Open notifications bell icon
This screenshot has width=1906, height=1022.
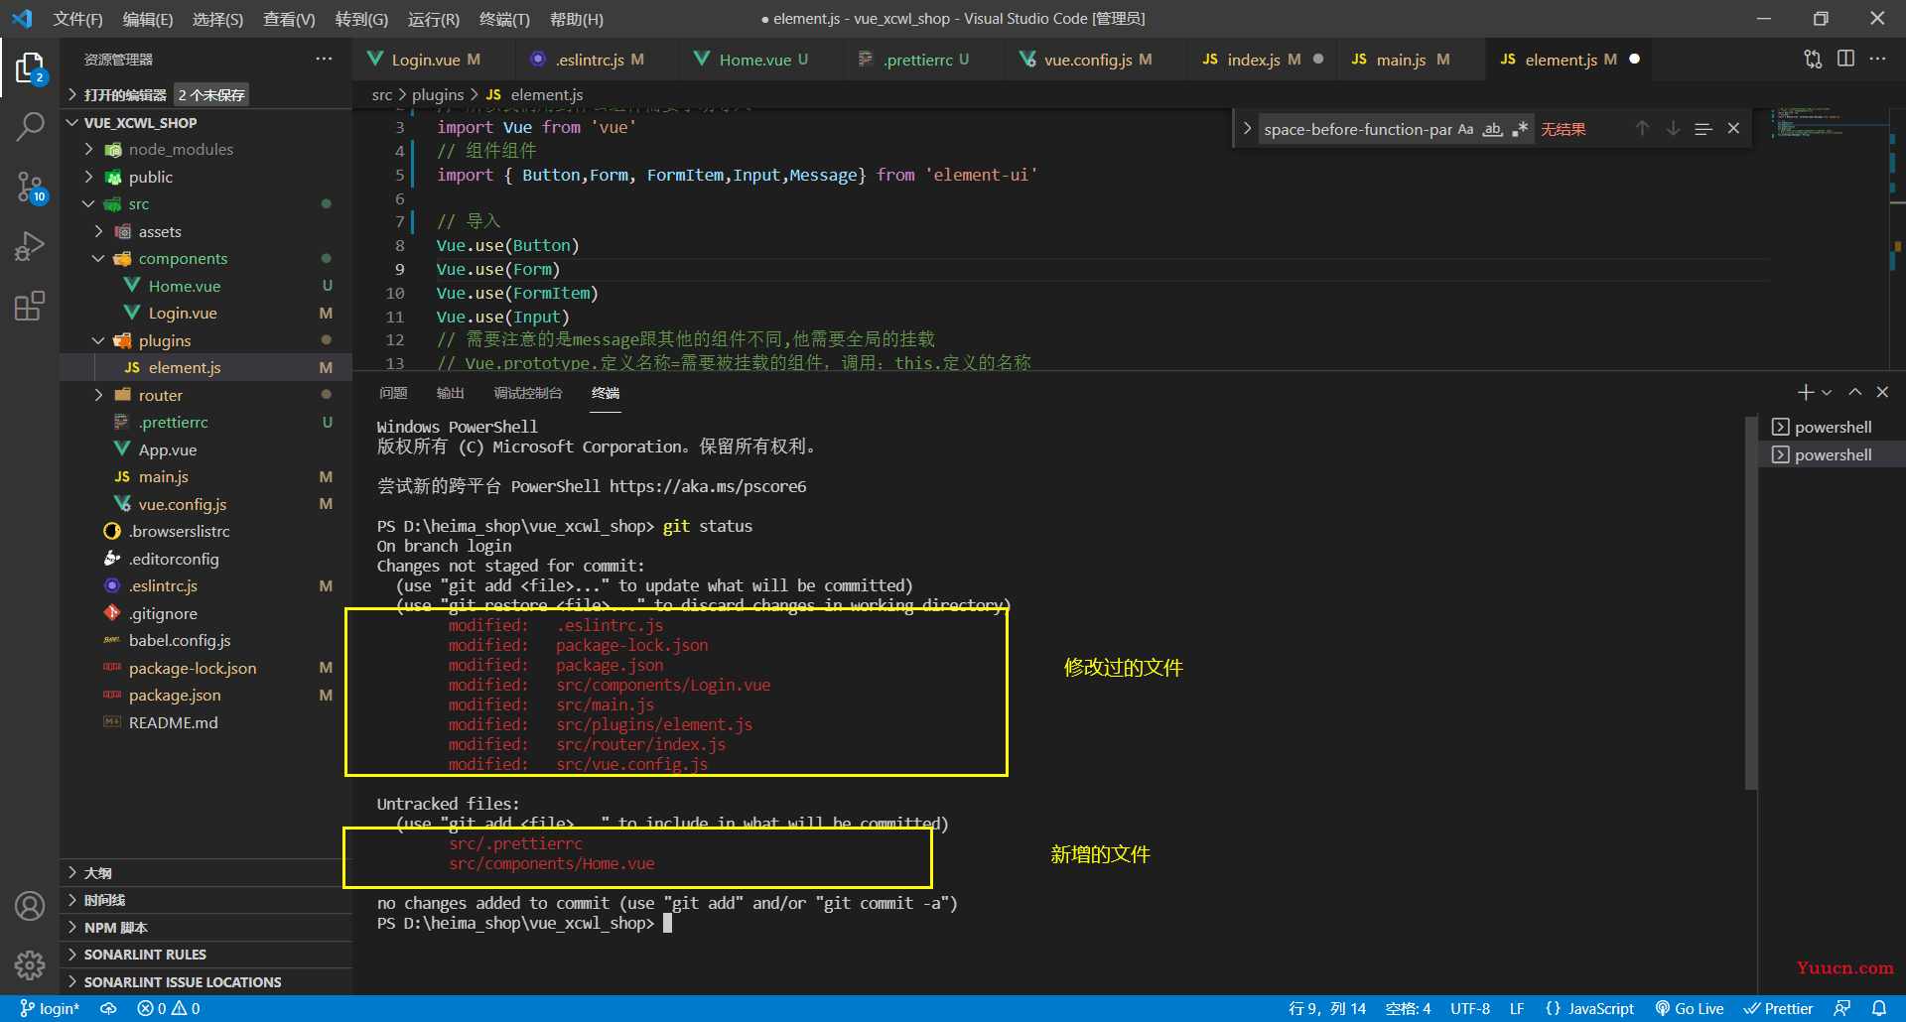point(1879,1008)
